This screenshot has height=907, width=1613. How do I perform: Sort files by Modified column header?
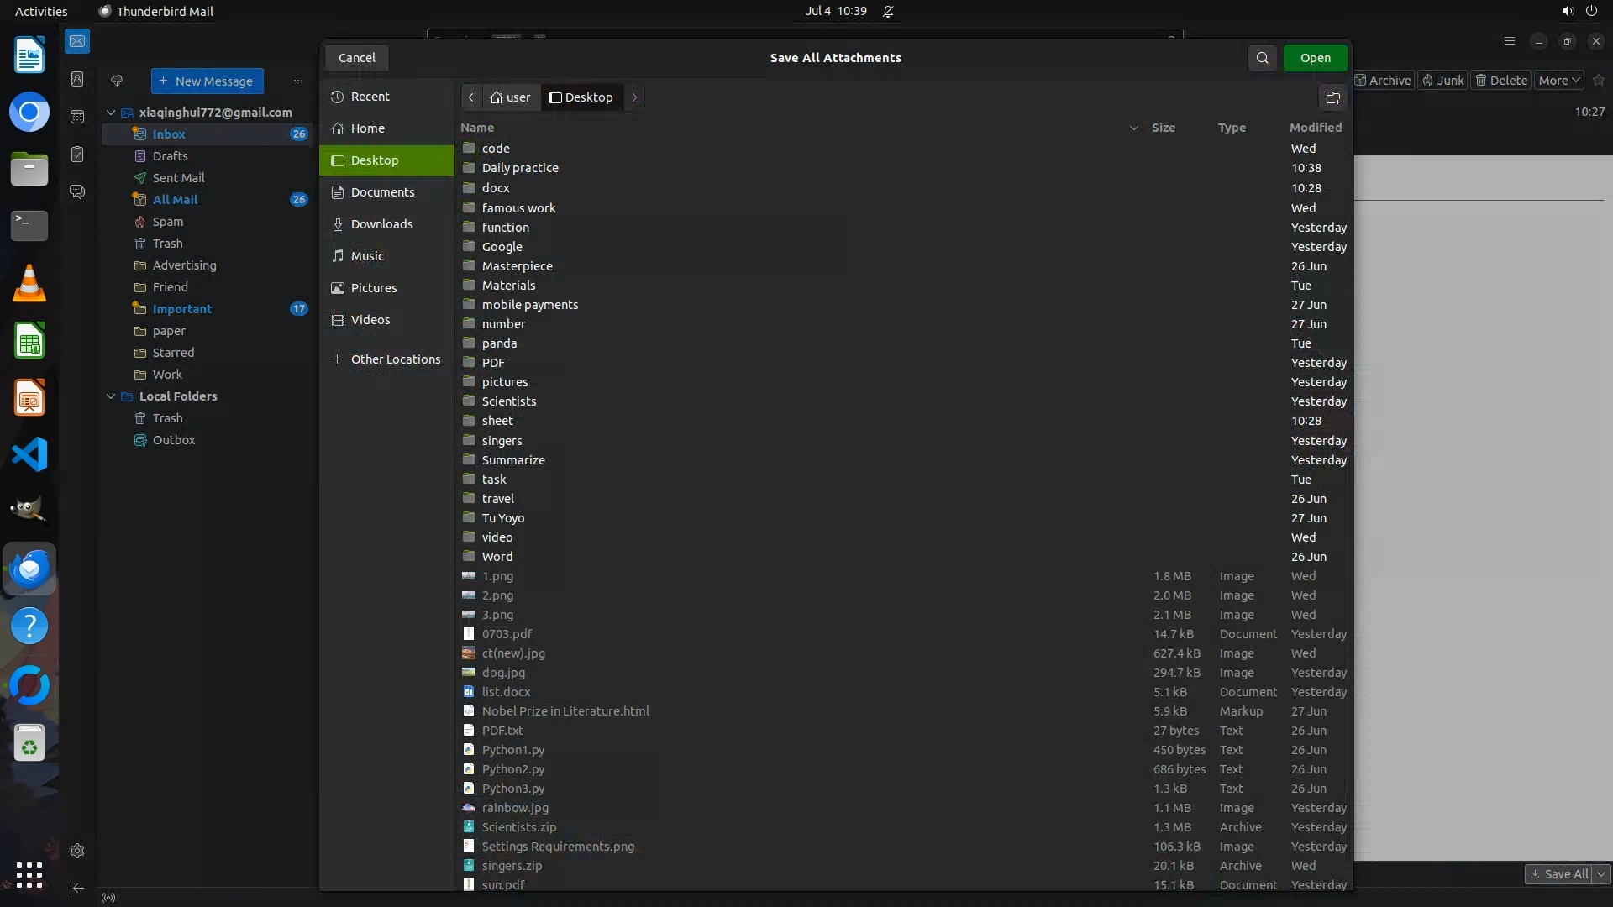coord(1315,128)
